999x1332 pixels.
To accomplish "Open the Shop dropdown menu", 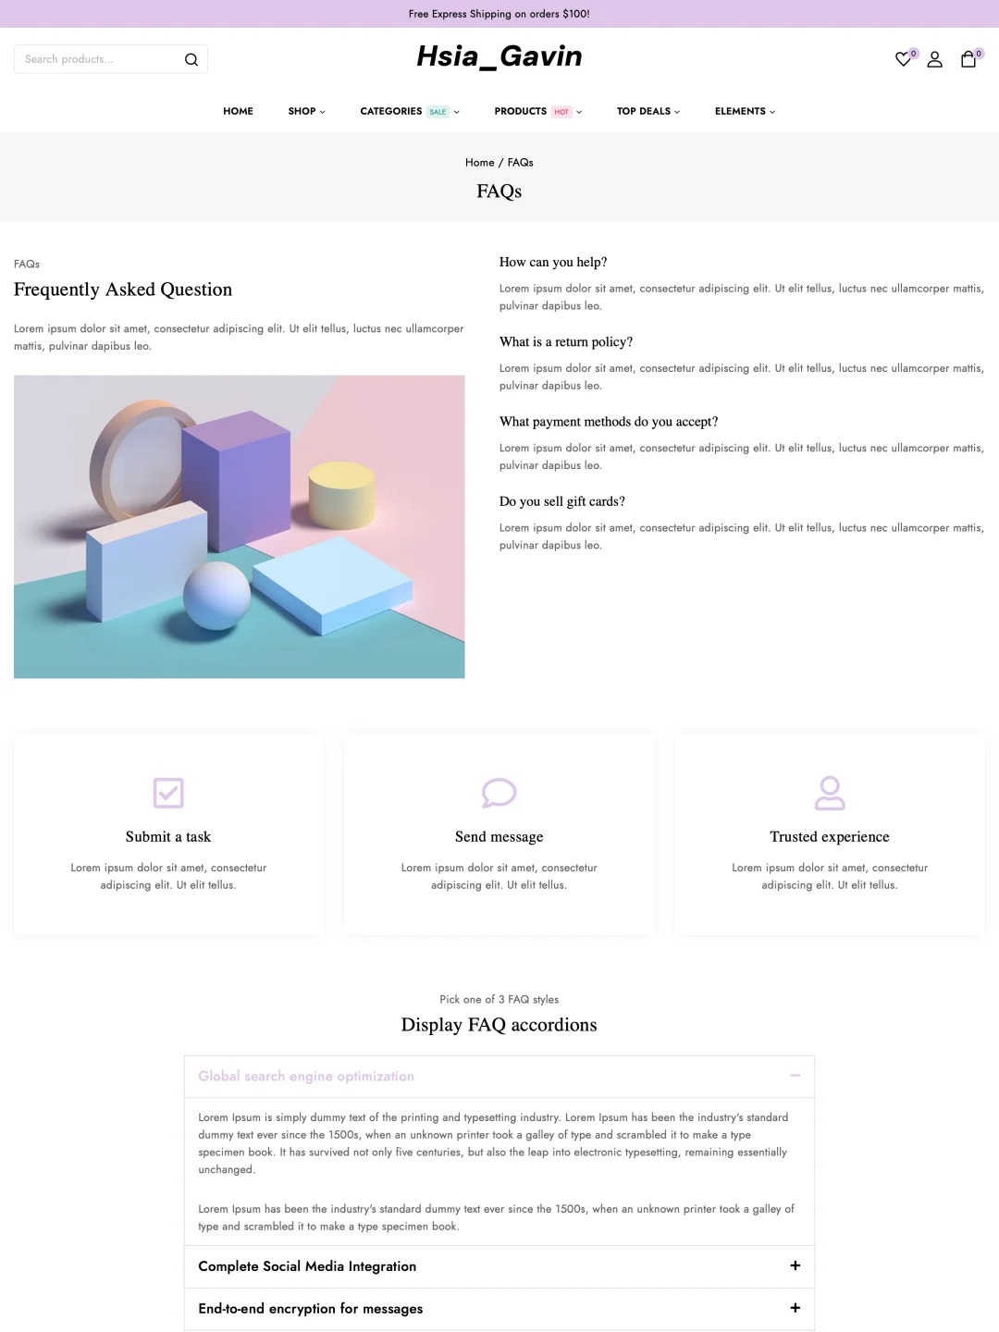I will pyautogui.click(x=306, y=111).
